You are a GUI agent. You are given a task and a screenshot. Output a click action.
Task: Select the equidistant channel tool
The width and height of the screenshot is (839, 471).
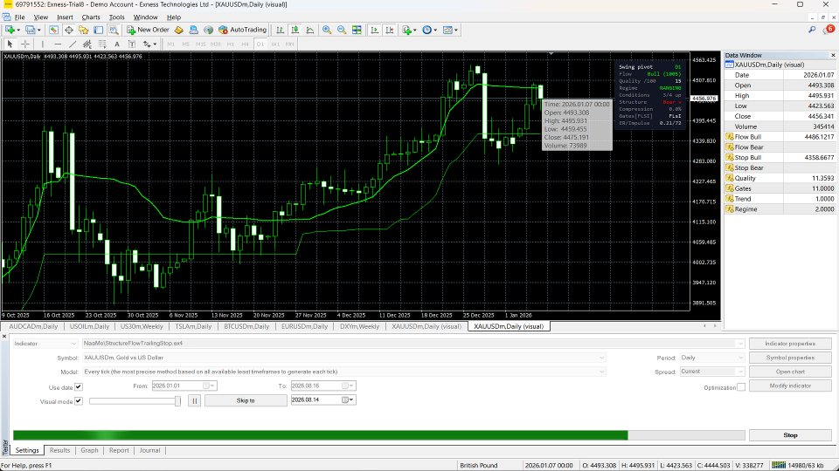tap(87, 44)
